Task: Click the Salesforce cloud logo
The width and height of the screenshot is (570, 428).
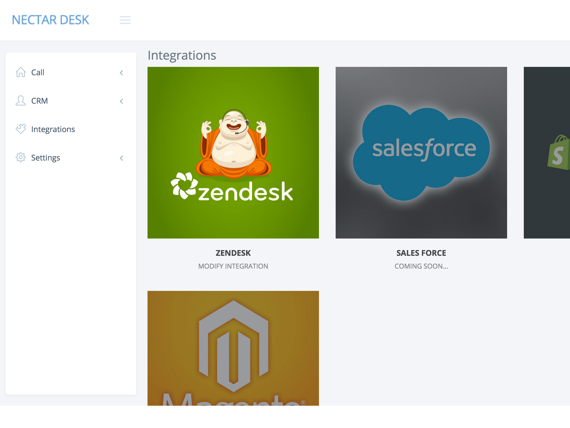Action: click(421, 152)
